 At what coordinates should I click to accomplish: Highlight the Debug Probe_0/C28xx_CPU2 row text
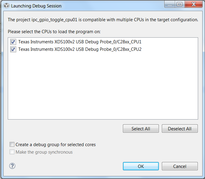click(x=80, y=49)
